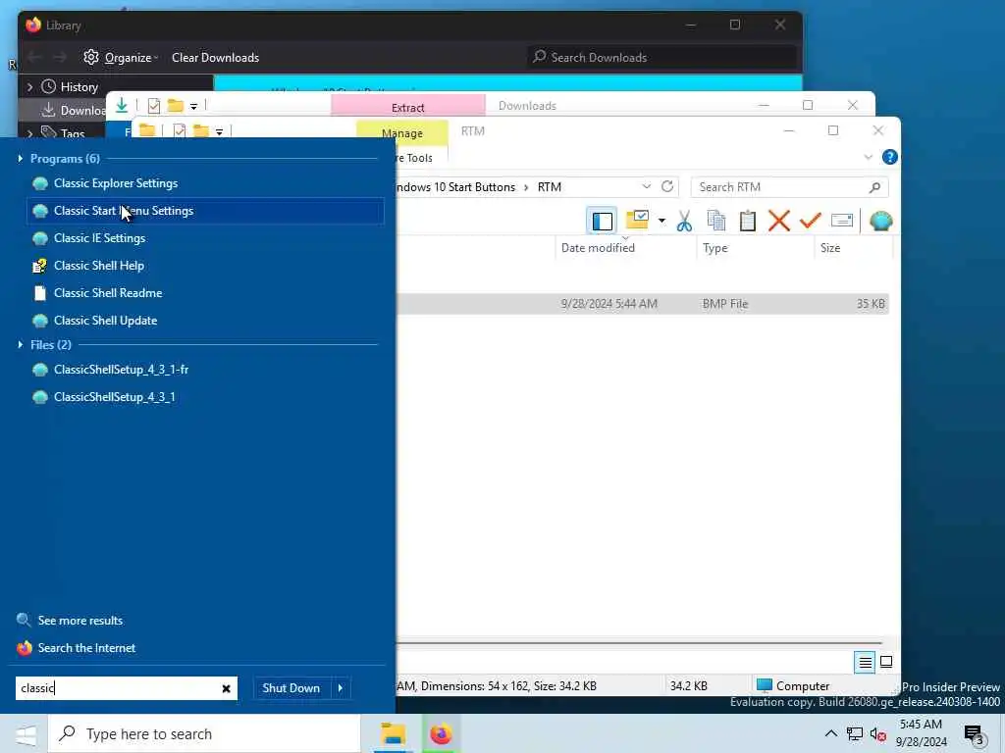Switch to Details view layout button
The width and height of the screenshot is (1005, 753).
(865, 662)
